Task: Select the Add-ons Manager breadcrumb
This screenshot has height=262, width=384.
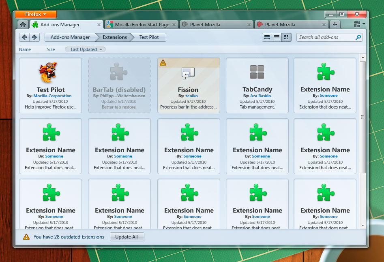Action: 70,37
